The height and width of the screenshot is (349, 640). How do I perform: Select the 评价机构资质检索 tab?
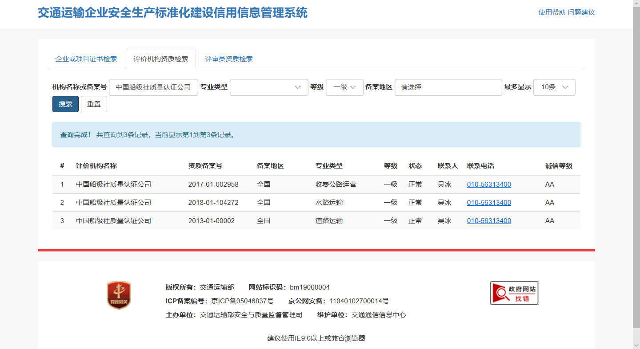tap(161, 59)
